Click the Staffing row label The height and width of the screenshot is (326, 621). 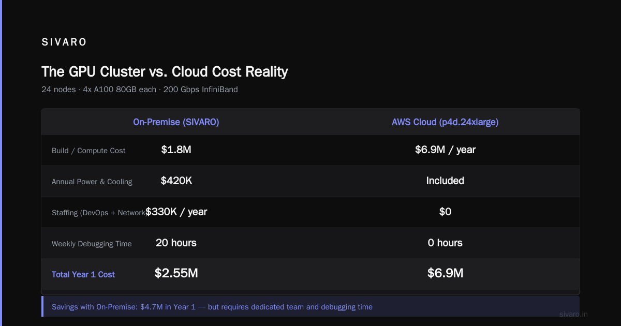[x=98, y=213]
